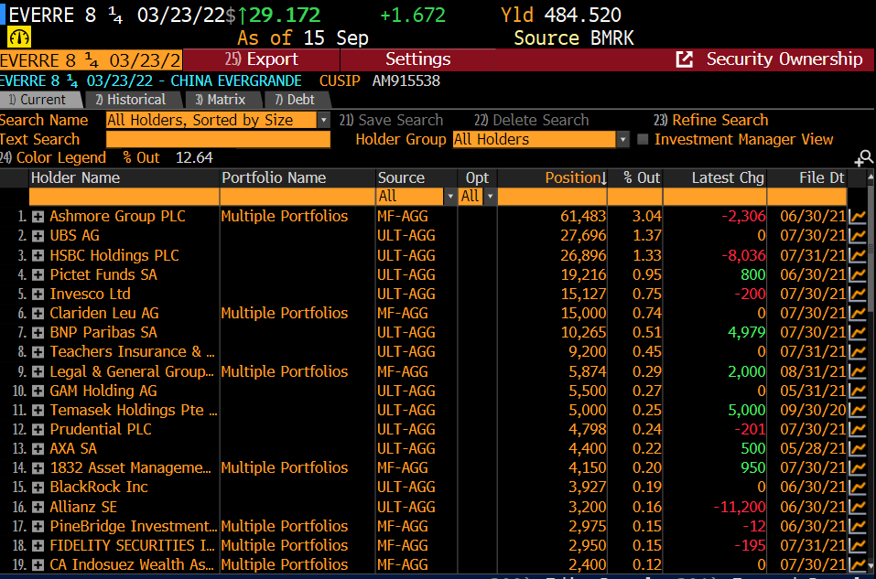Click the yellow gauge icon under EVERRE
The width and height of the screenshot is (876, 579).
coord(19,38)
